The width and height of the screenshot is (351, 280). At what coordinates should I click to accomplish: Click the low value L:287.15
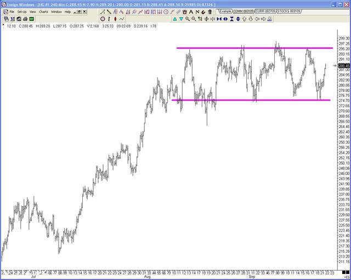click(60, 26)
